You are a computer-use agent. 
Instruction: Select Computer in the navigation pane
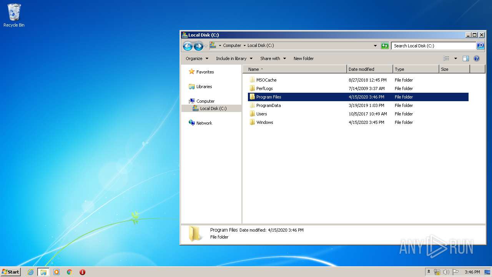(x=205, y=101)
